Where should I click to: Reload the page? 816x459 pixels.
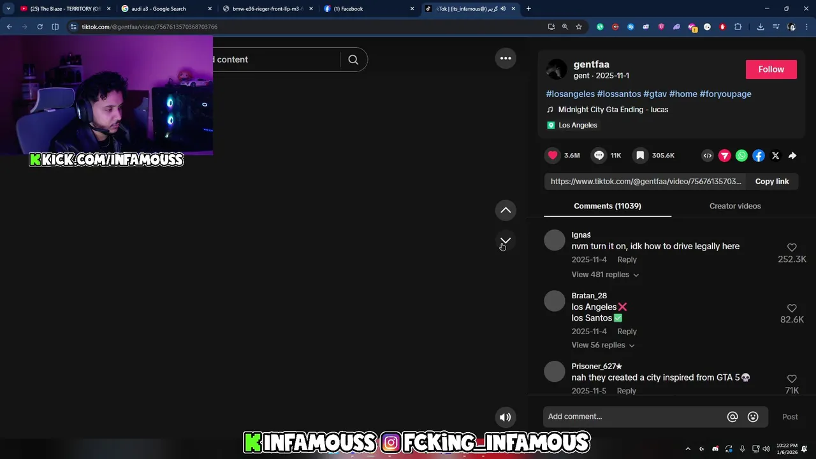coord(40,27)
